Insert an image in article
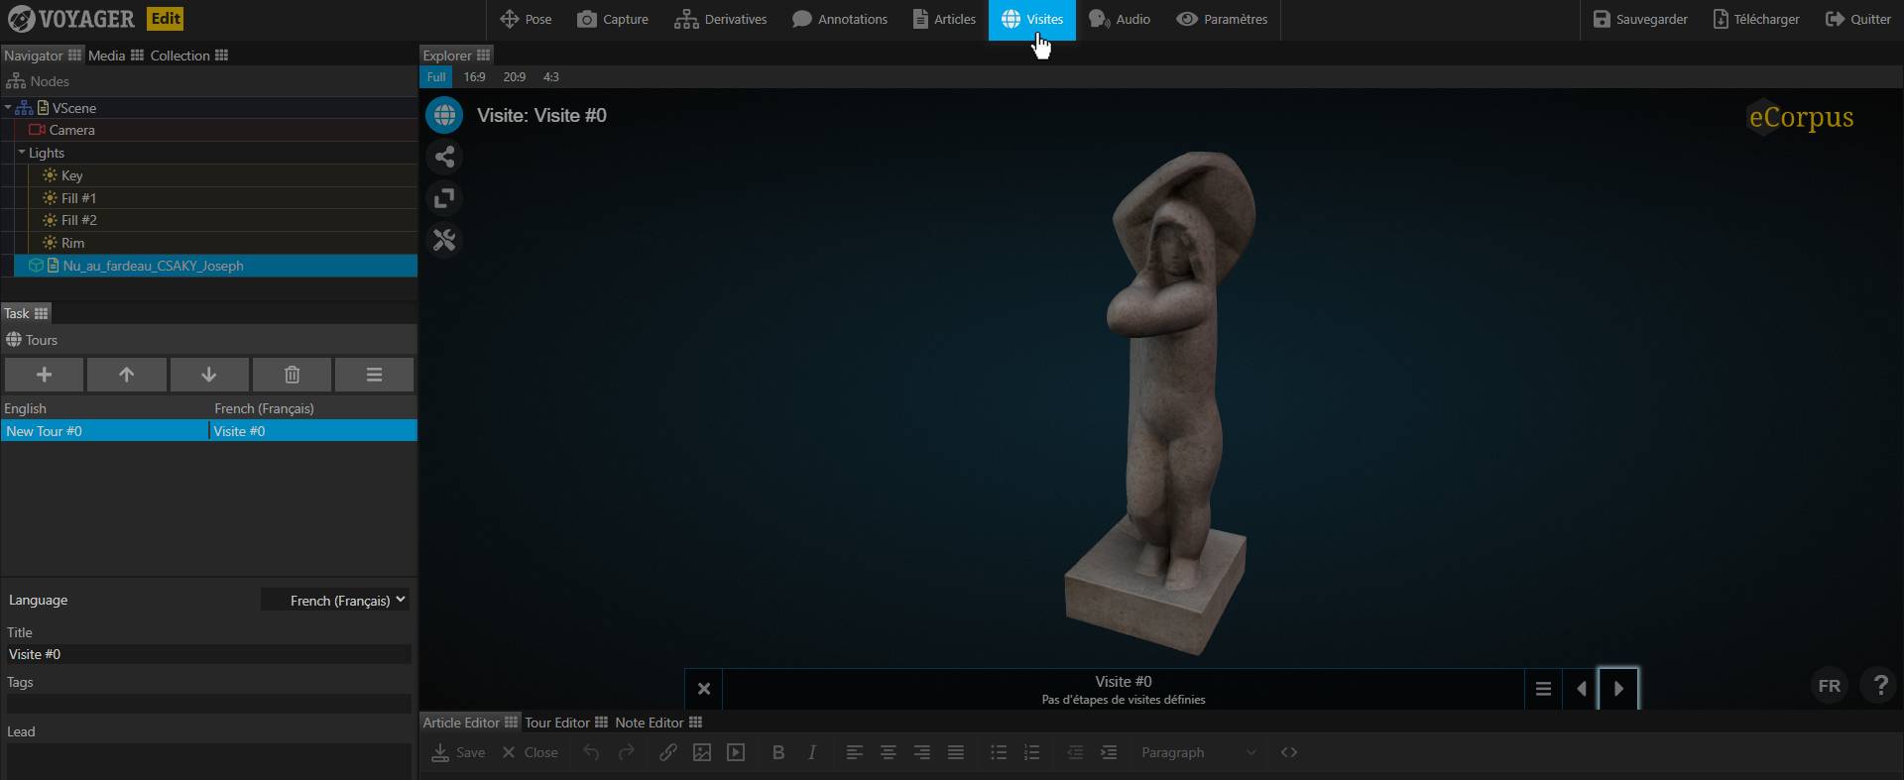The width and height of the screenshot is (1904, 780). coord(702,752)
